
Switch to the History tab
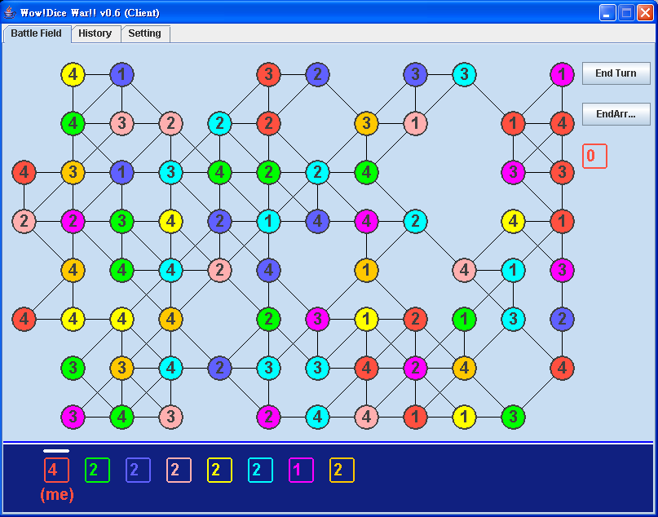(x=95, y=33)
